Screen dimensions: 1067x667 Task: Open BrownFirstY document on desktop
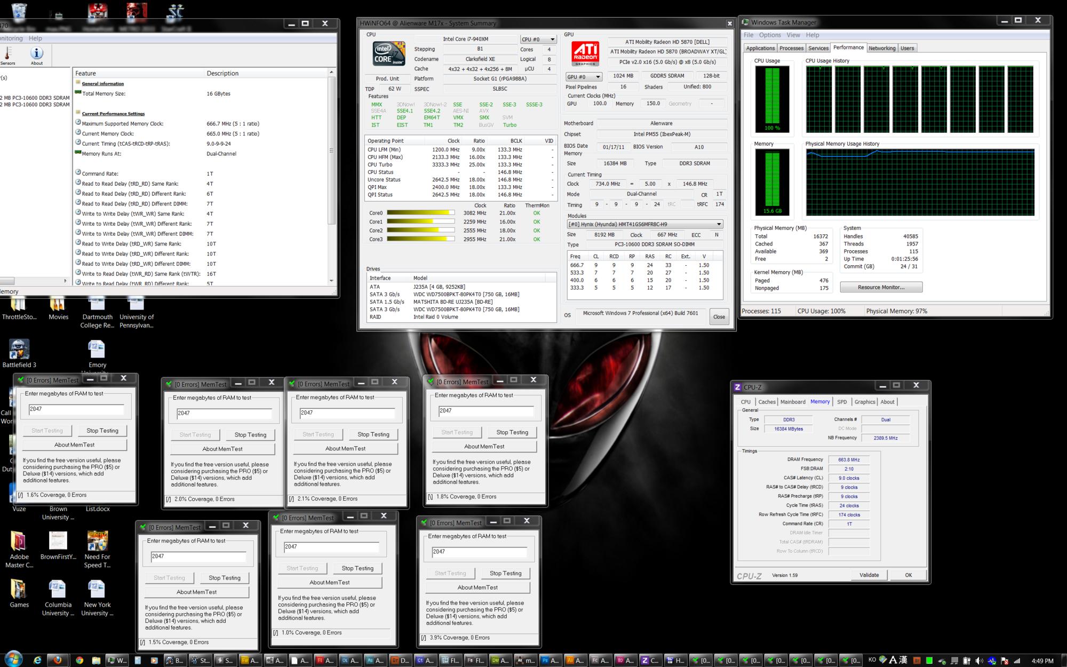[x=58, y=545]
